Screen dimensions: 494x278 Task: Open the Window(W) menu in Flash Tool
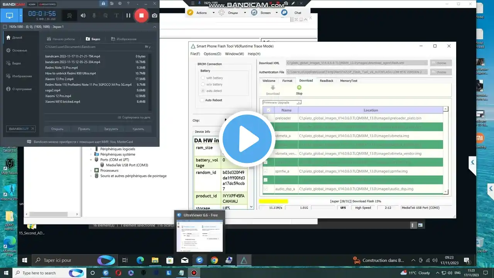pos(235,54)
